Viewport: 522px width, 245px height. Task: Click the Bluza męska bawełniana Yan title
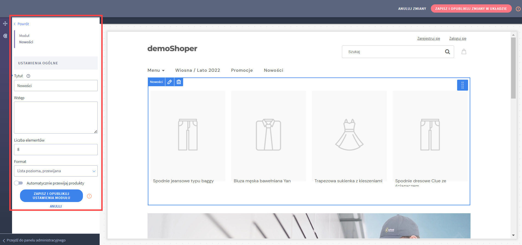pyautogui.click(x=262, y=181)
